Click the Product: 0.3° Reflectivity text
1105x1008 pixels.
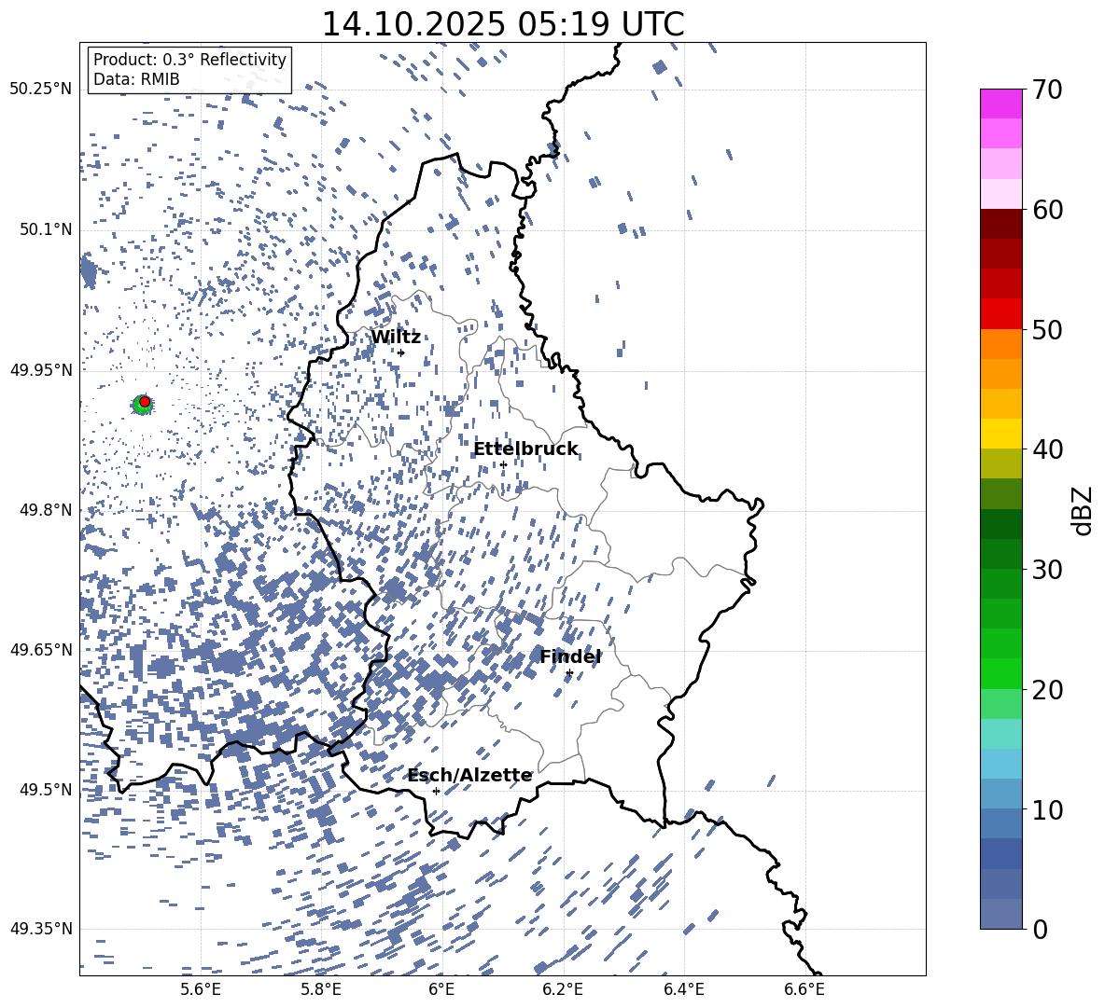pyautogui.click(x=189, y=60)
